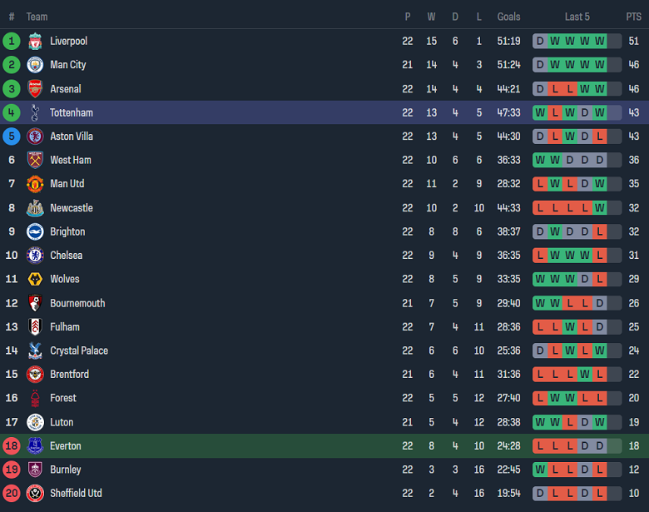649x512 pixels.
Task: Click the Man City club crest
Action: [35, 65]
